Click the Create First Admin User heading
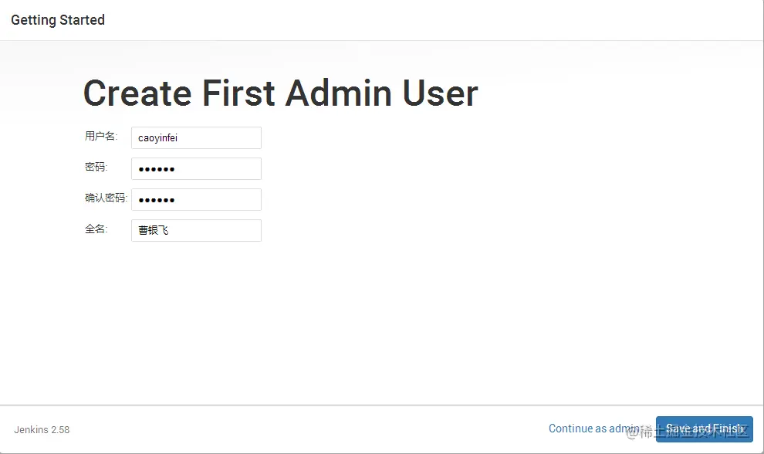 (x=281, y=93)
